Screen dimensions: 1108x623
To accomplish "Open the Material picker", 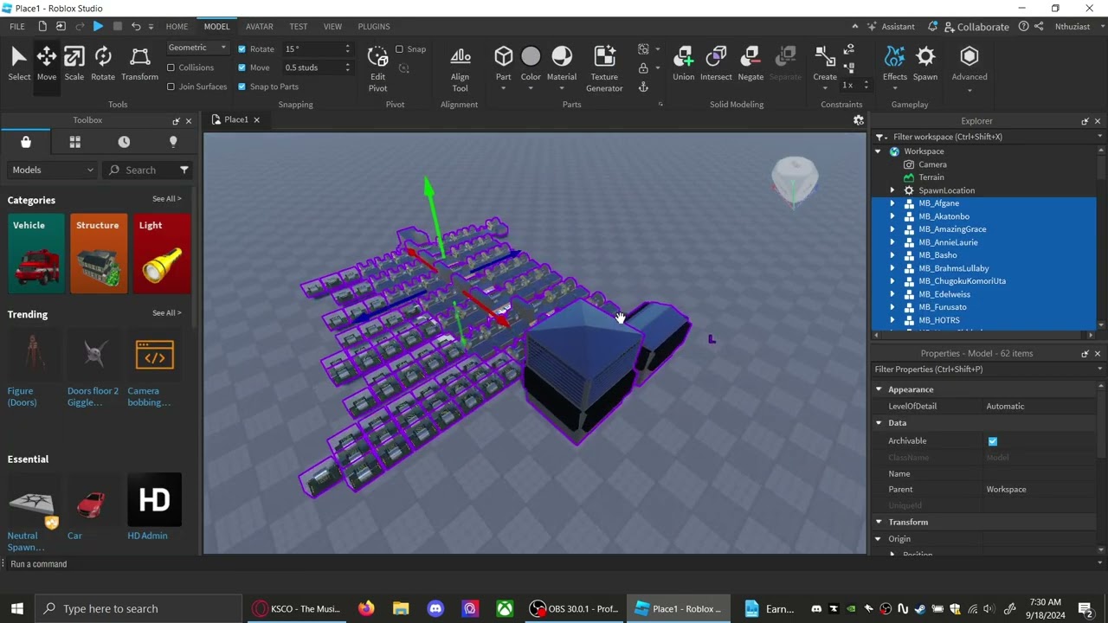I will point(562,64).
